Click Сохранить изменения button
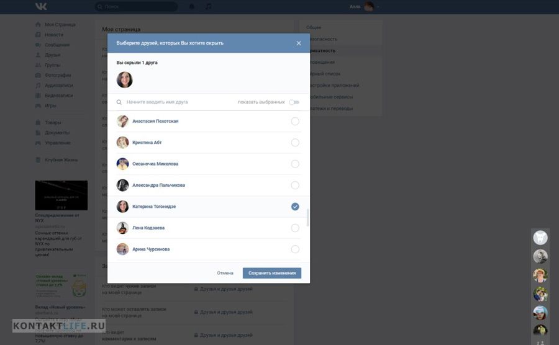Image resolution: width=559 pixels, height=345 pixels. click(x=272, y=273)
